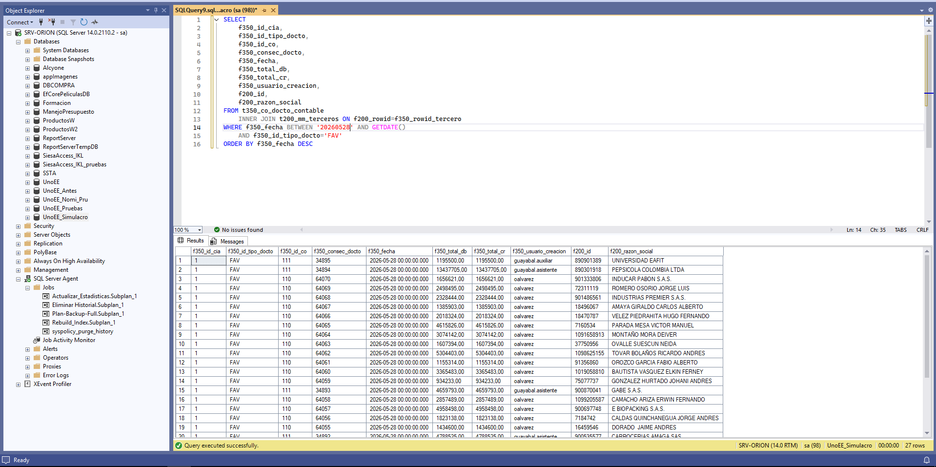The image size is (936, 467).
Task: Open the active files dropdown arrow
Action: (x=922, y=10)
